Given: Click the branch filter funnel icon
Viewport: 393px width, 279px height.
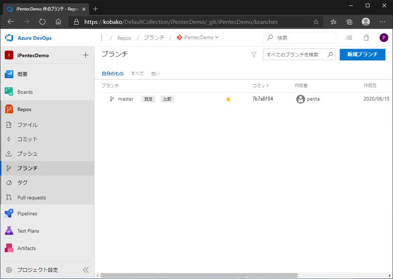Looking at the screenshot, I should point(254,54).
